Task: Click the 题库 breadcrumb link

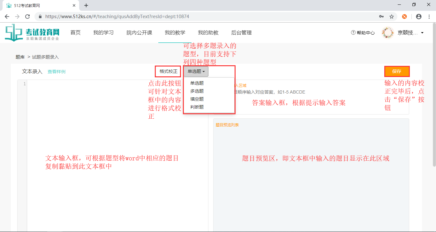Action: tap(20, 57)
